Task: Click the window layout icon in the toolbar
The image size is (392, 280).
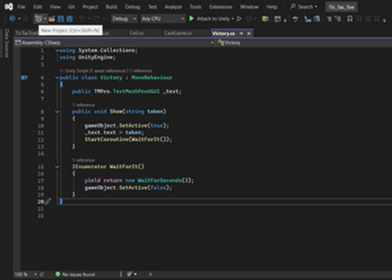Action: [x=277, y=19]
